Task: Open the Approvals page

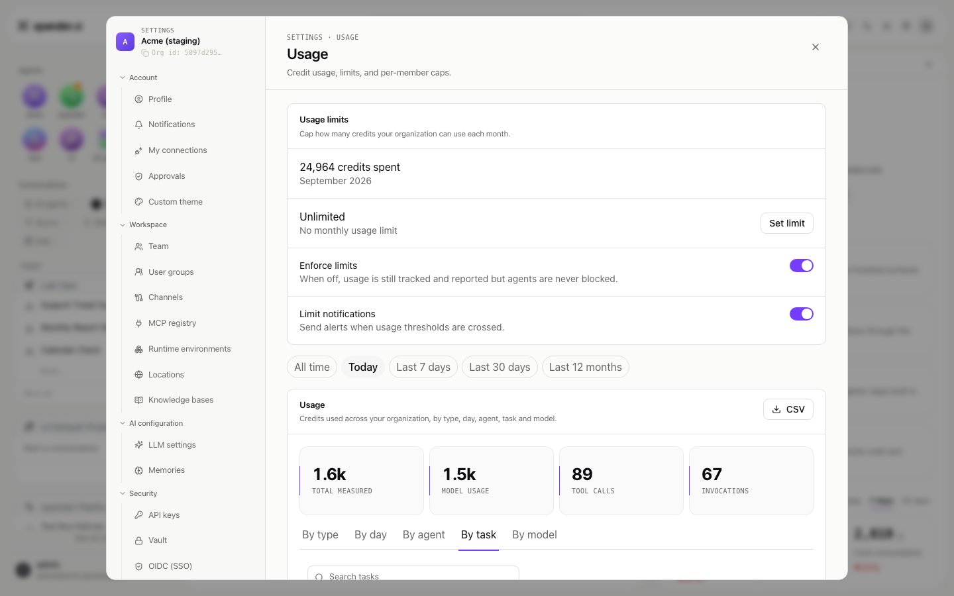Action: [193, 176]
